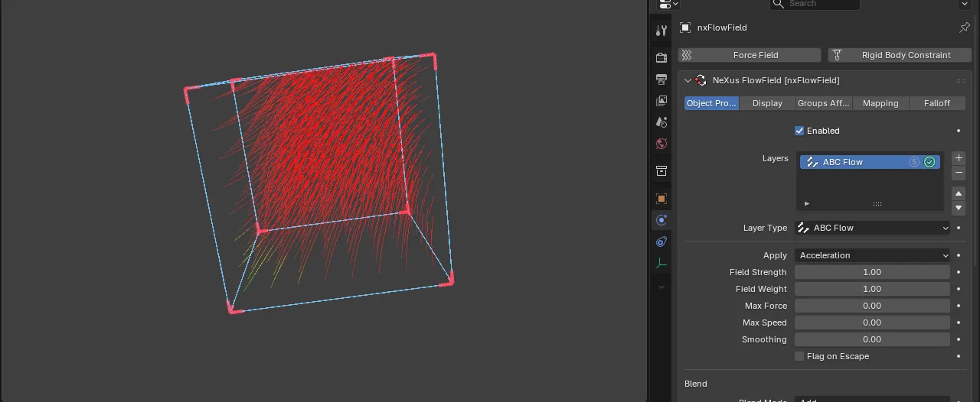Click the nxFlowField object icon in header
The width and height of the screenshot is (980, 402).
(685, 28)
